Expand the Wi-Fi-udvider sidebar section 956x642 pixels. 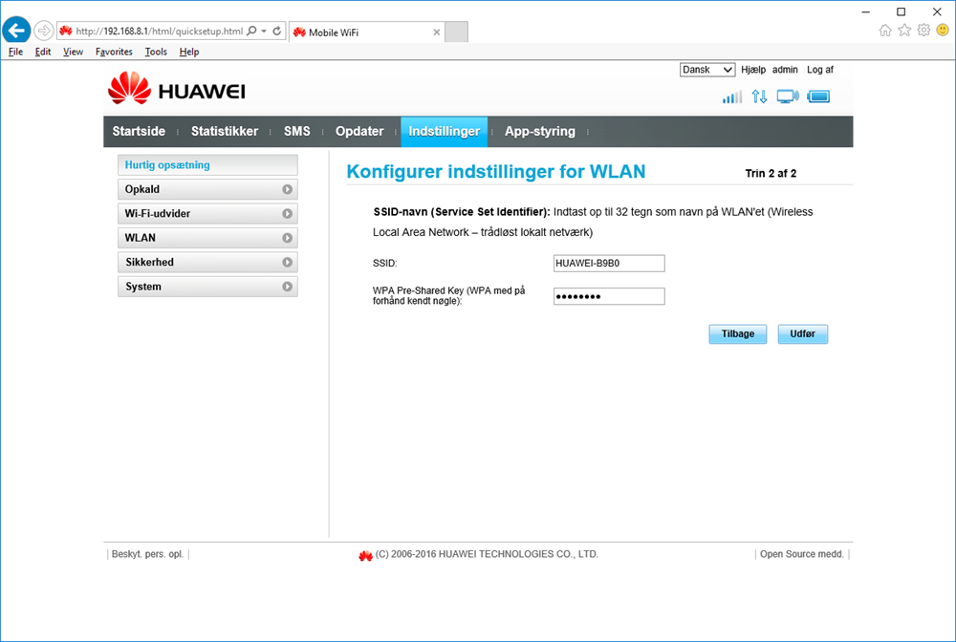207,214
